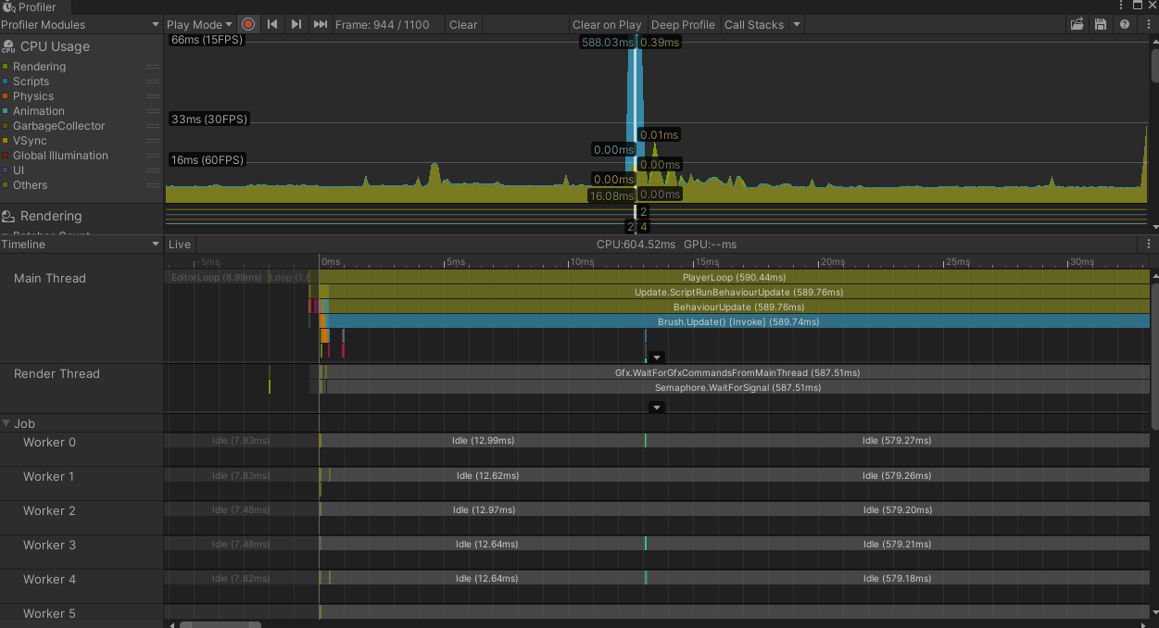The height and width of the screenshot is (628, 1159).
Task: Click Worker 4 Idle (579.18ms) block
Action: 897,578
